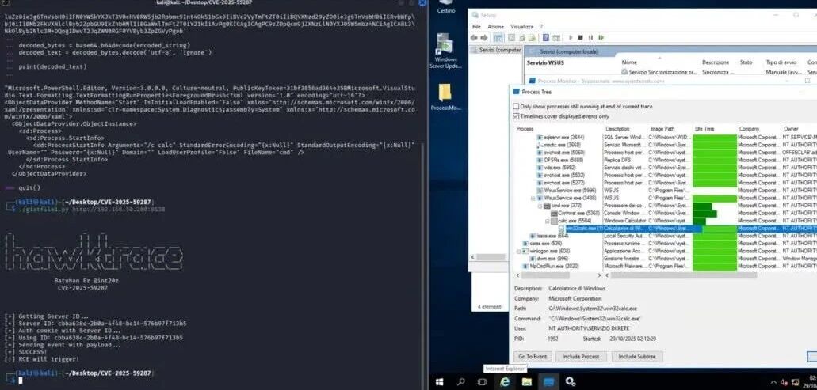Select msdtc.exe (3668) process row
817x390 pixels.
(x=562, y=145)
